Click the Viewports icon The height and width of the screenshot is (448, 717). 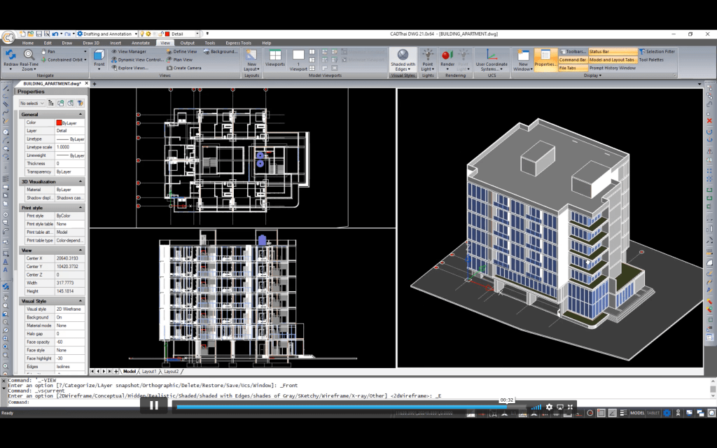275,56
